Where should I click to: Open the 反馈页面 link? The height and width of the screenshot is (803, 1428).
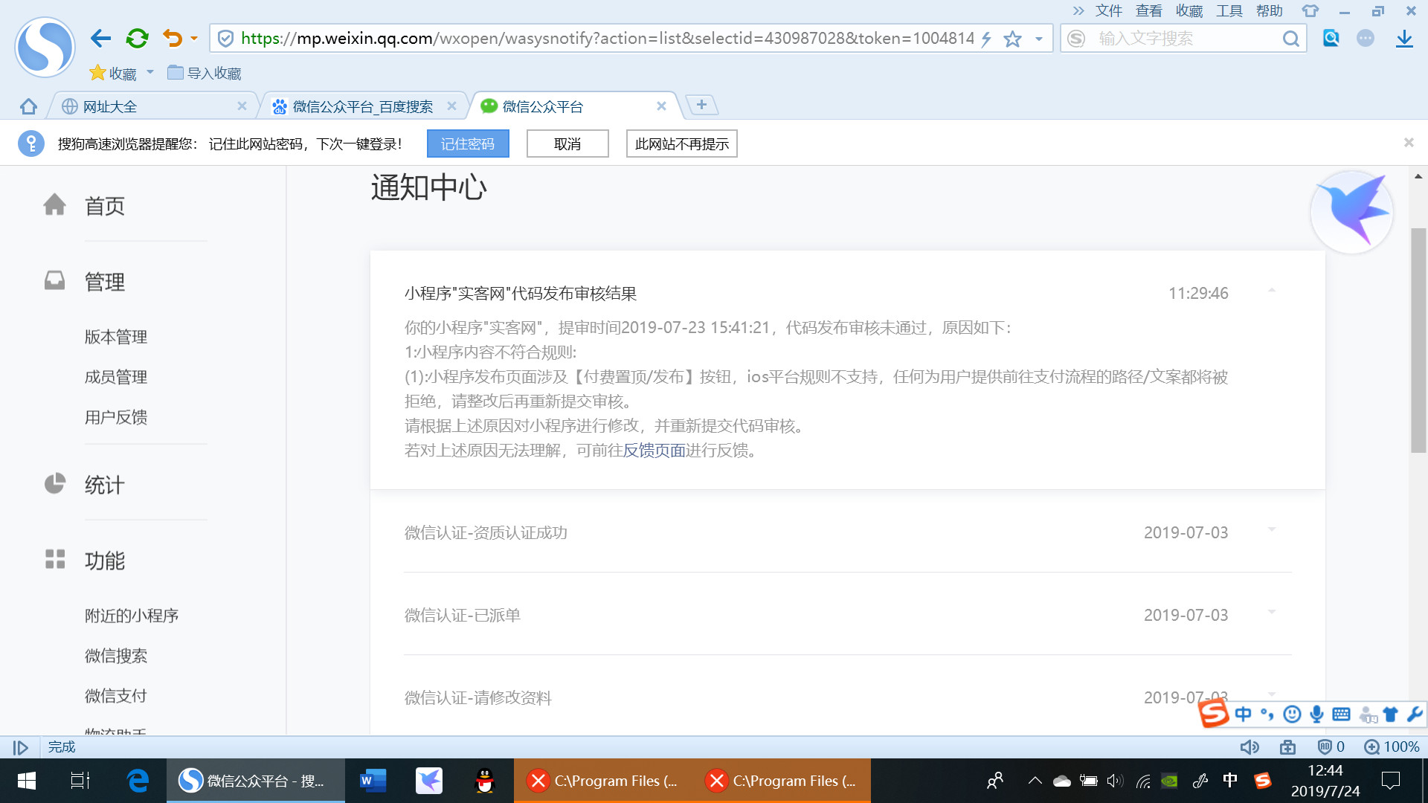(654, 451)
